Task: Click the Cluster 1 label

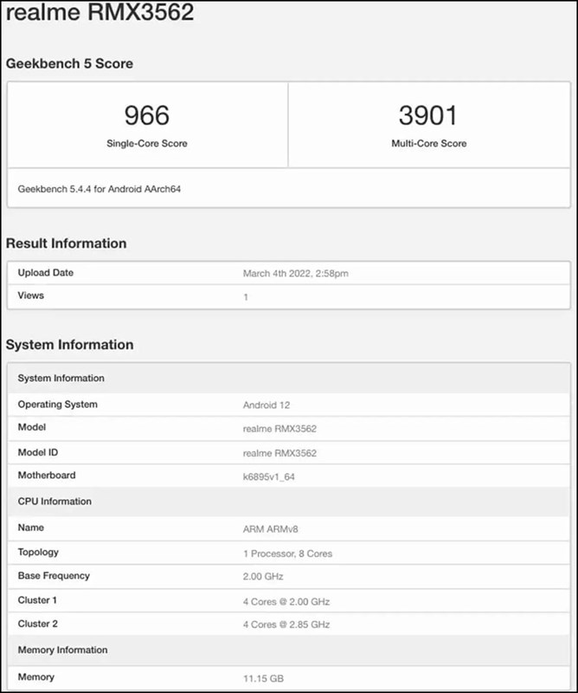Action: (37, 600)
